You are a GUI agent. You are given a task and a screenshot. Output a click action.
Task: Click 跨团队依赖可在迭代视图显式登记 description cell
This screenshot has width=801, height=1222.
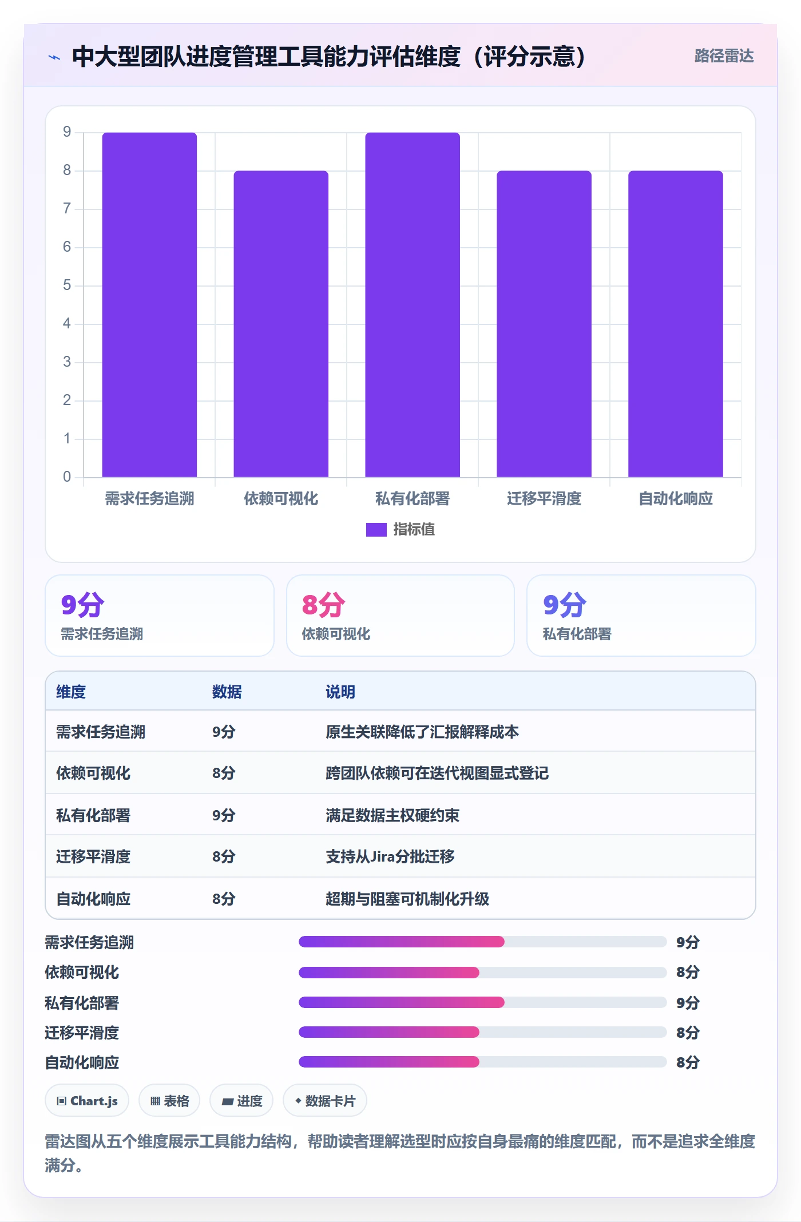point(437,773)
